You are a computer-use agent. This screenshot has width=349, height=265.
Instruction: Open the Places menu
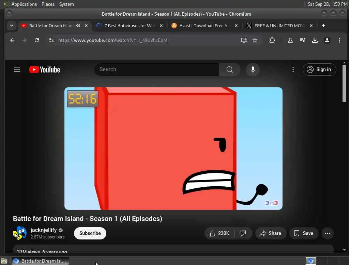tap(48, 4)
